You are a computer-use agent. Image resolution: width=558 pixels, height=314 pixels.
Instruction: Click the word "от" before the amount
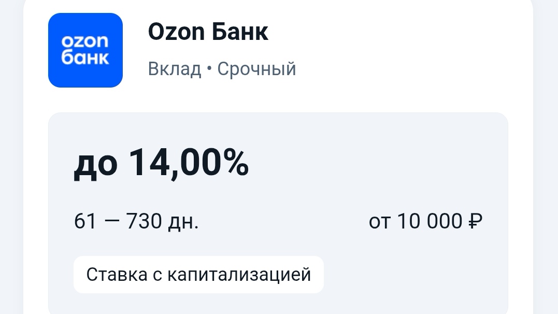click(380, 222)
